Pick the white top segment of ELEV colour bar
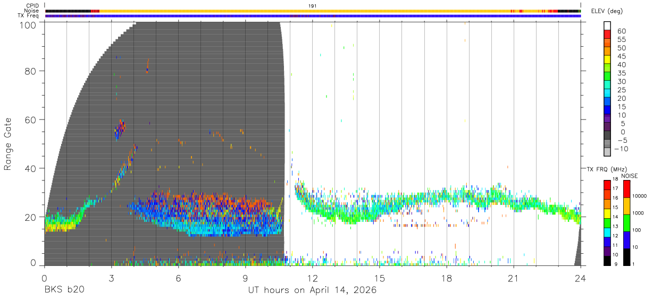 pos(608,26)
